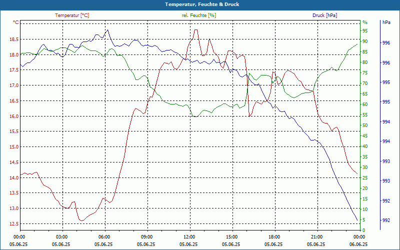Click the 15 humidity axis value
The image size is (400, 250).
pos(365,198)
